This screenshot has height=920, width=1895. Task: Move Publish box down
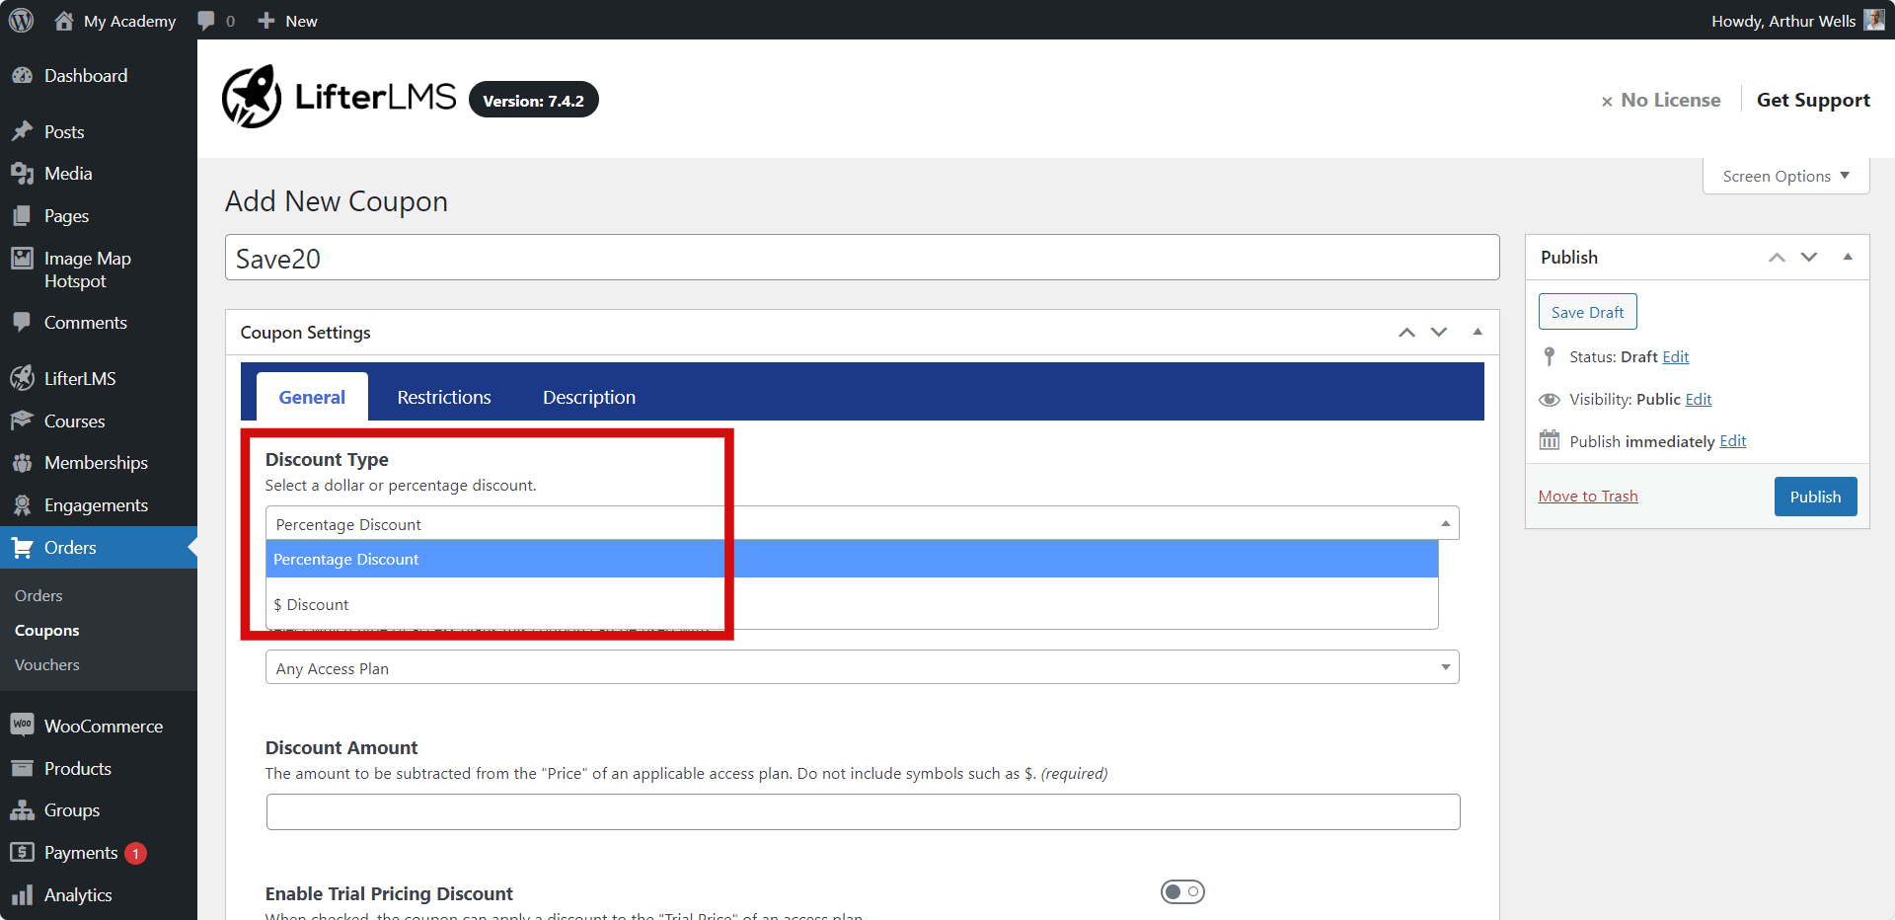tap(1809, 258)
